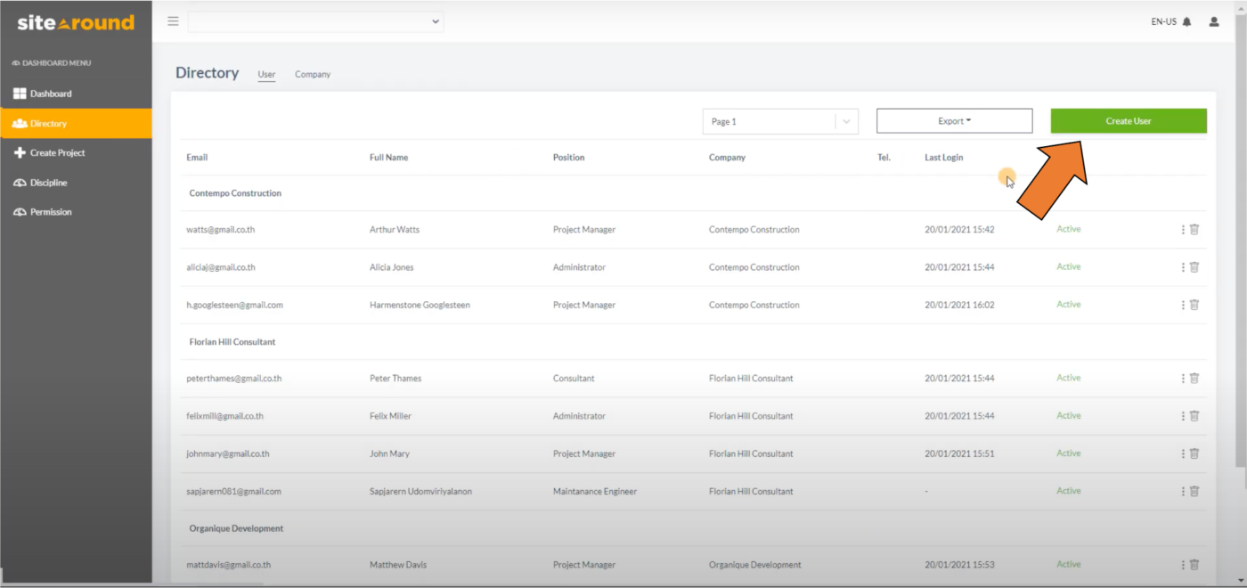The height and width of the screenshot is (588, 1247).
Task: Delete Sapjarern Udomviriyalanon's user entry
Action: click(1194, 491)
